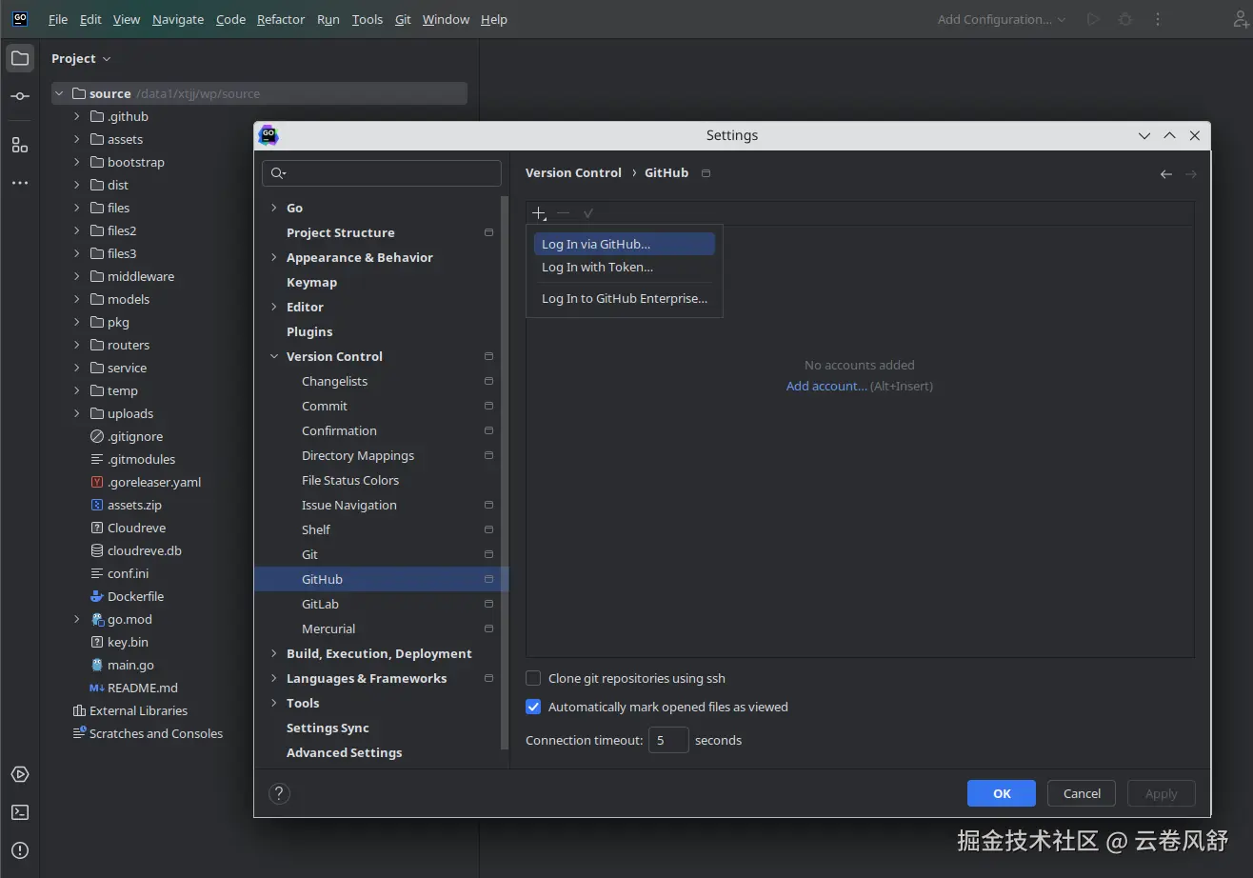Select the go.mod file

click(121, 619)
